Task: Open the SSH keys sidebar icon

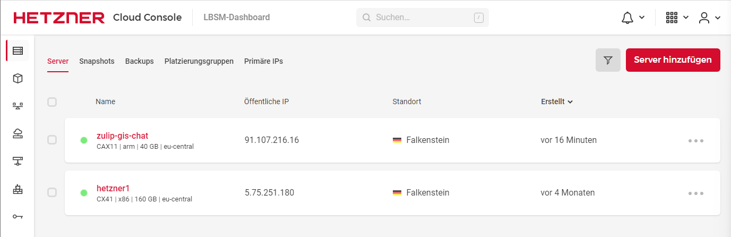Action: point(18,216)
